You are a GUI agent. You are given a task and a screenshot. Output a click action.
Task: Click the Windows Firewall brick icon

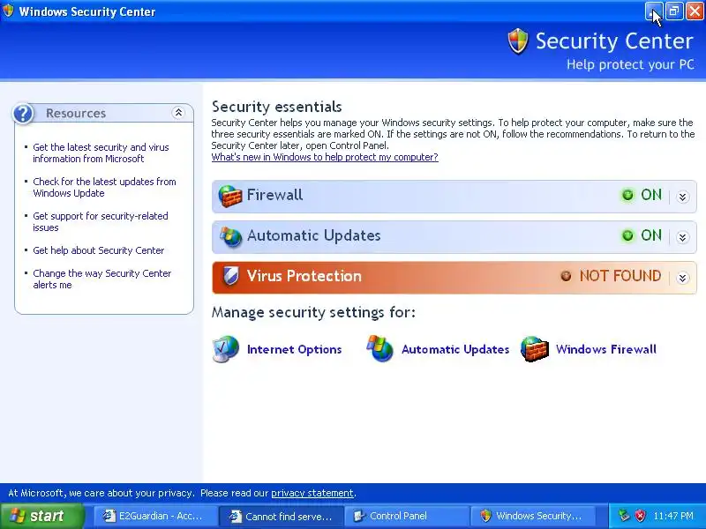[x=535, y=349]
